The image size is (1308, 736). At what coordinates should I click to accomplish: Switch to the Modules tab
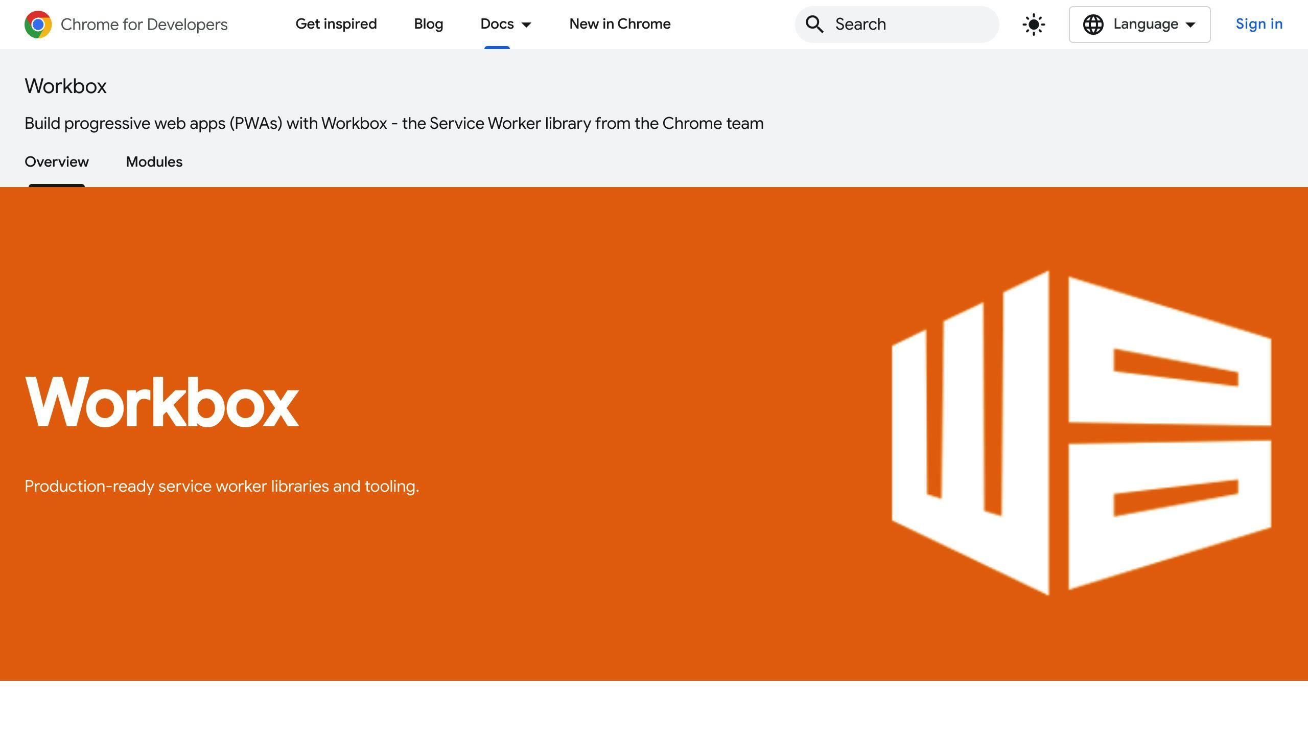click(154, 162)
